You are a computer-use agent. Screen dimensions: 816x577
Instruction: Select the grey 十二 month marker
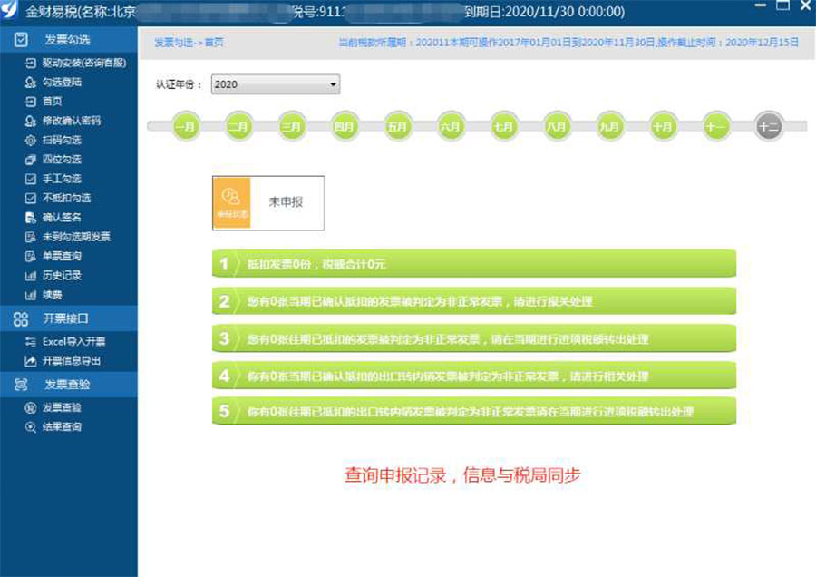[769, 126]
